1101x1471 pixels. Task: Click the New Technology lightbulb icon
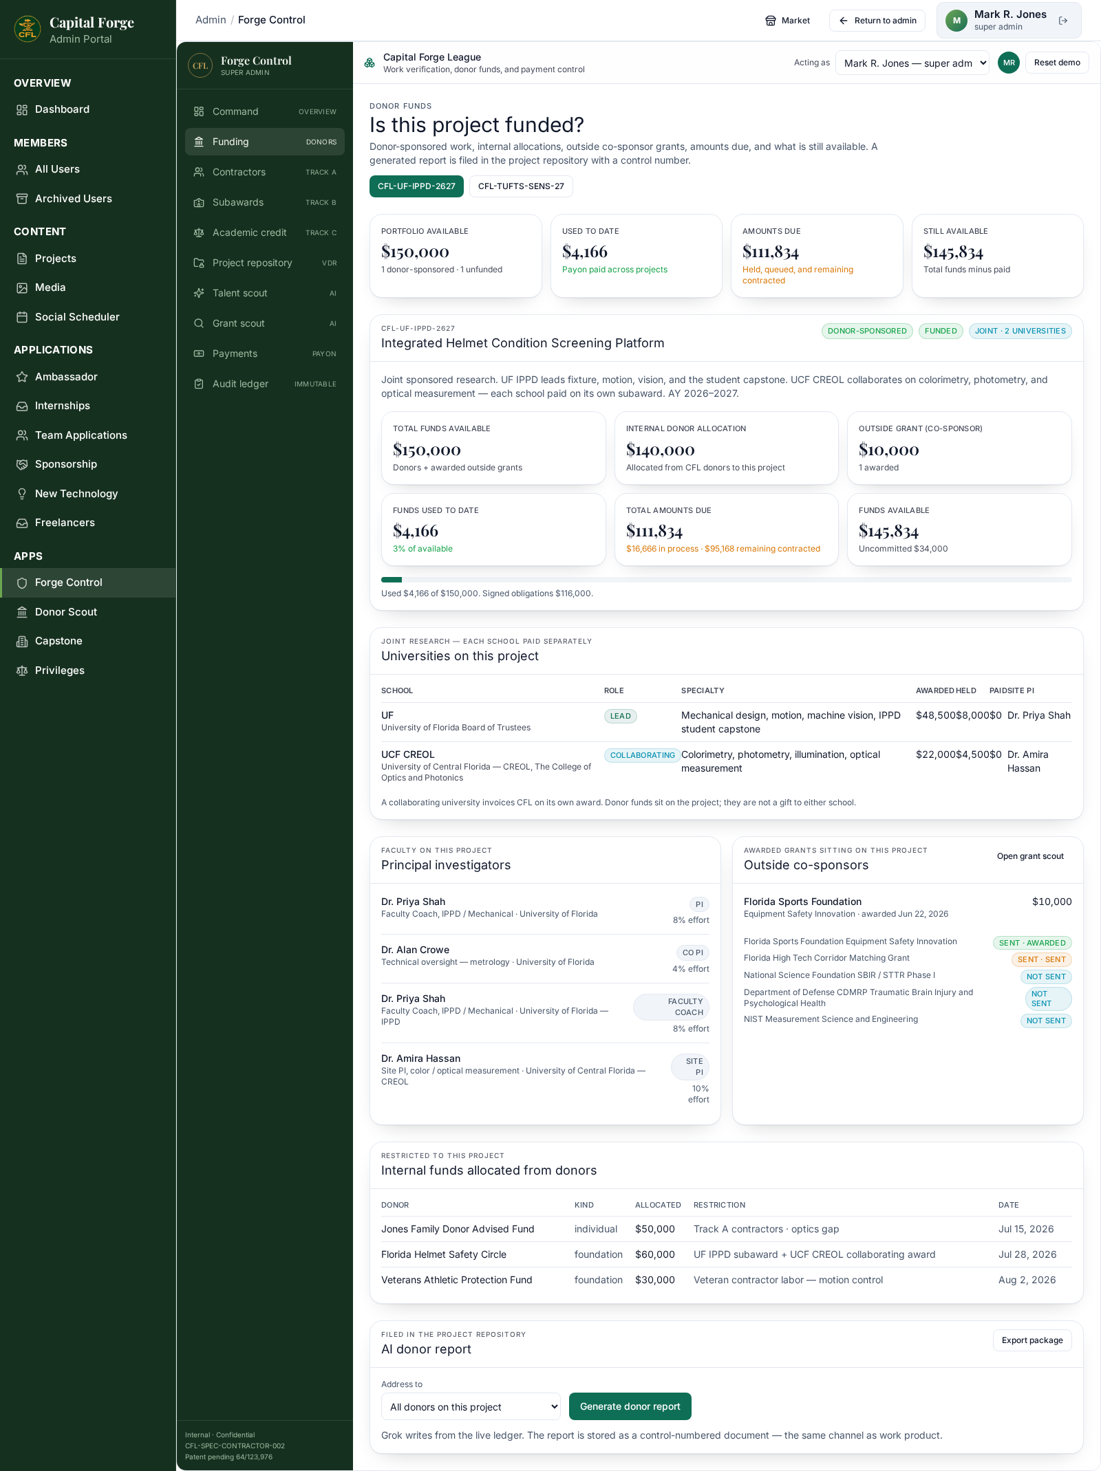22,494
